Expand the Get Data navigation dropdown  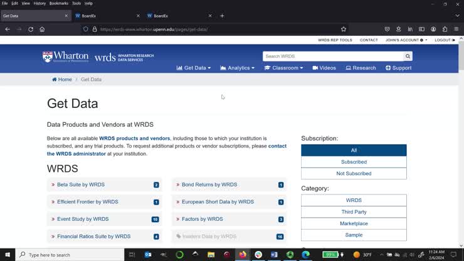point(194,68)
